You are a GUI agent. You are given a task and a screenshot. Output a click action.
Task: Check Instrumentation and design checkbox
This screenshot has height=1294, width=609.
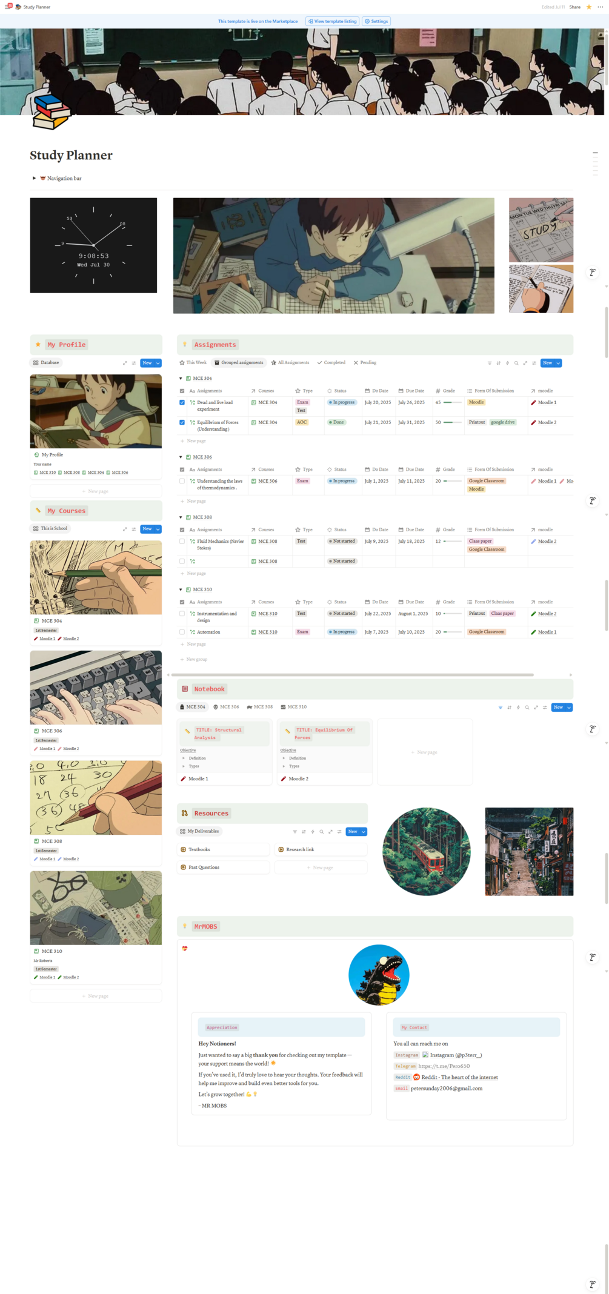[x=182, y=614]
